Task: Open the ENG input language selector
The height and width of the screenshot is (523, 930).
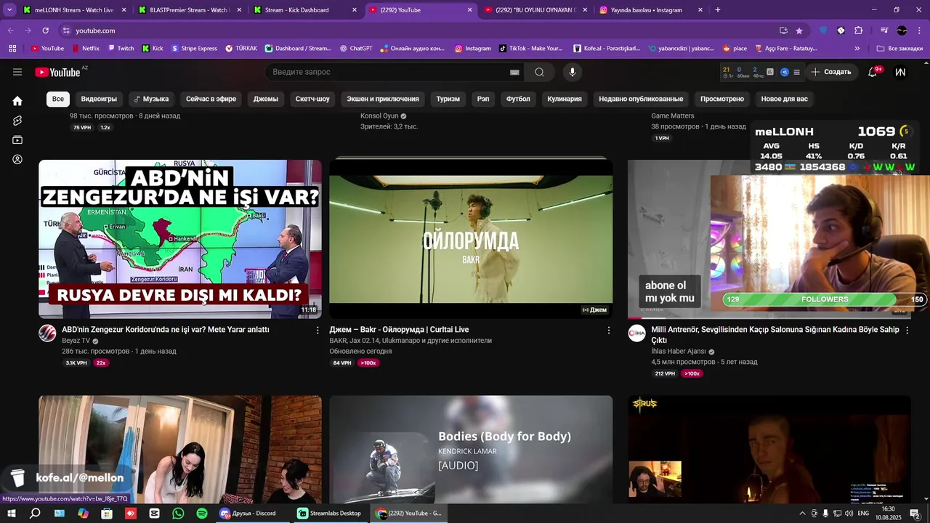Action: [x=863, y=514]
